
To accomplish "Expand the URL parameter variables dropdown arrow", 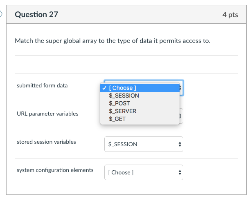I will point(181,116).
